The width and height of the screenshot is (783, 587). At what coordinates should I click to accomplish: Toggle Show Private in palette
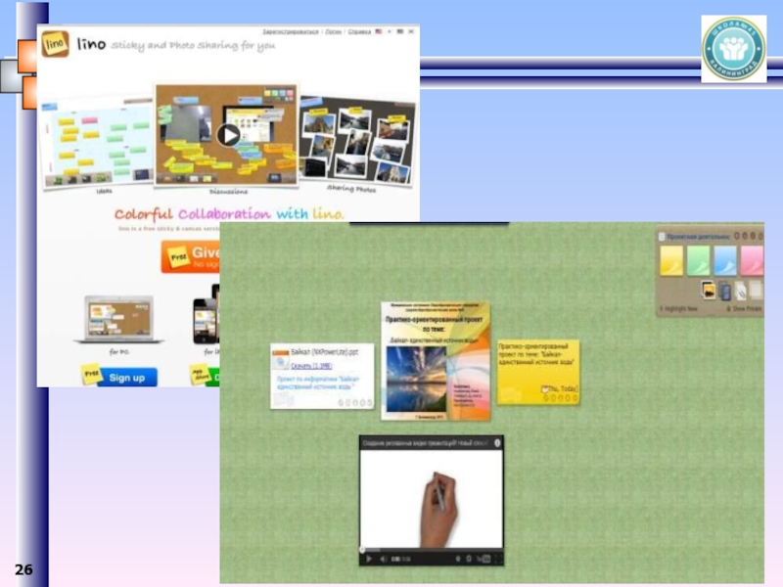(x=744, y=309)
